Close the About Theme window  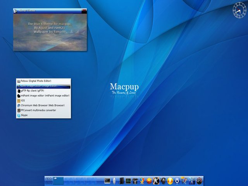(x=84, y=10)
